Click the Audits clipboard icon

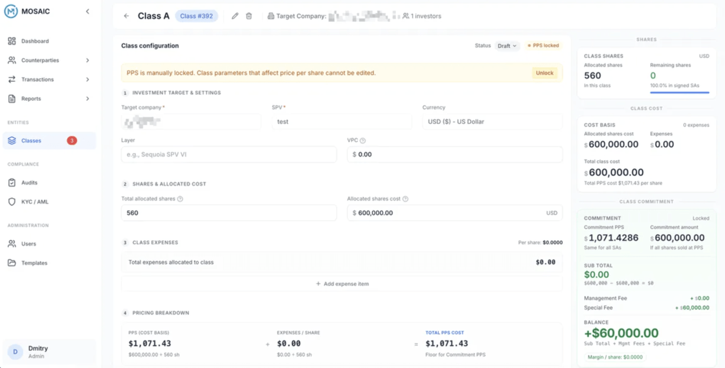point(12,183)
